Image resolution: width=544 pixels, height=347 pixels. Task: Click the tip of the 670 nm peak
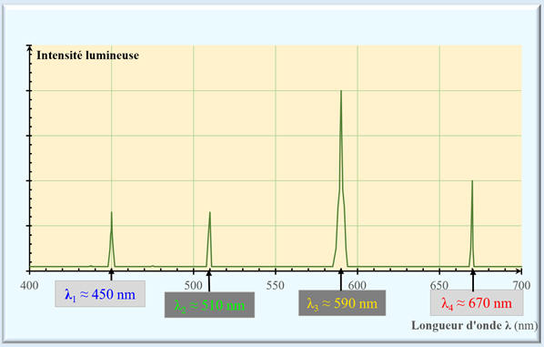coord(472,181)
